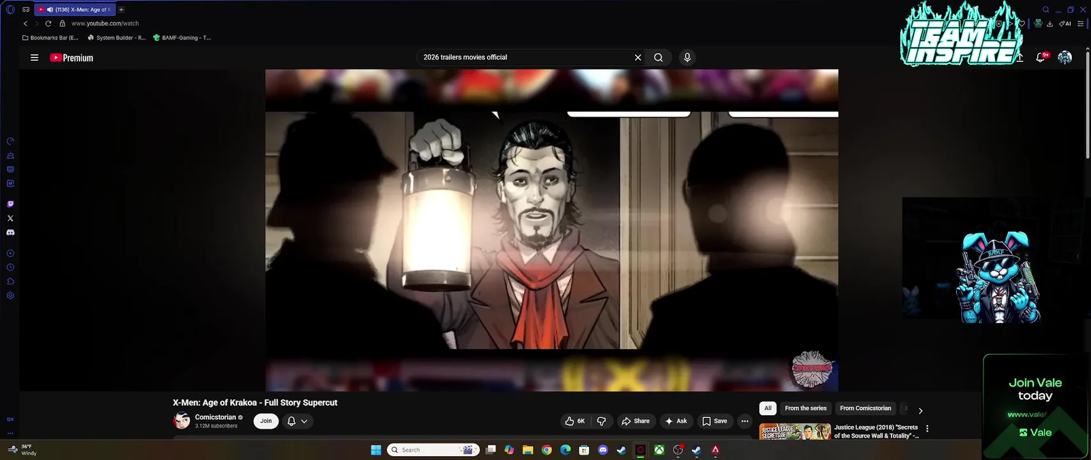Screen dimensions: 1091x460
Task: Toggle notification bell for Comicstorian
Action: pyautogui.click(x=297, y=421)
